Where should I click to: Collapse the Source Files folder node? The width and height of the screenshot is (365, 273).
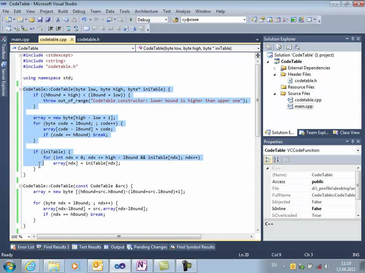275,94
